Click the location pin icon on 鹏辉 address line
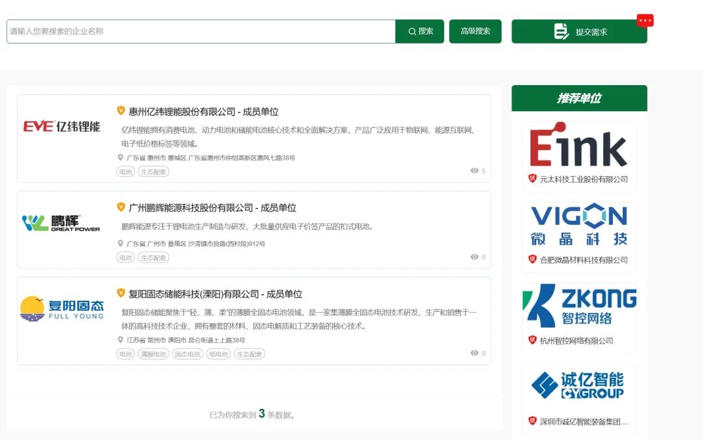Image resolution: width=702 pixels, height=440 pixels. pos(120,244)
